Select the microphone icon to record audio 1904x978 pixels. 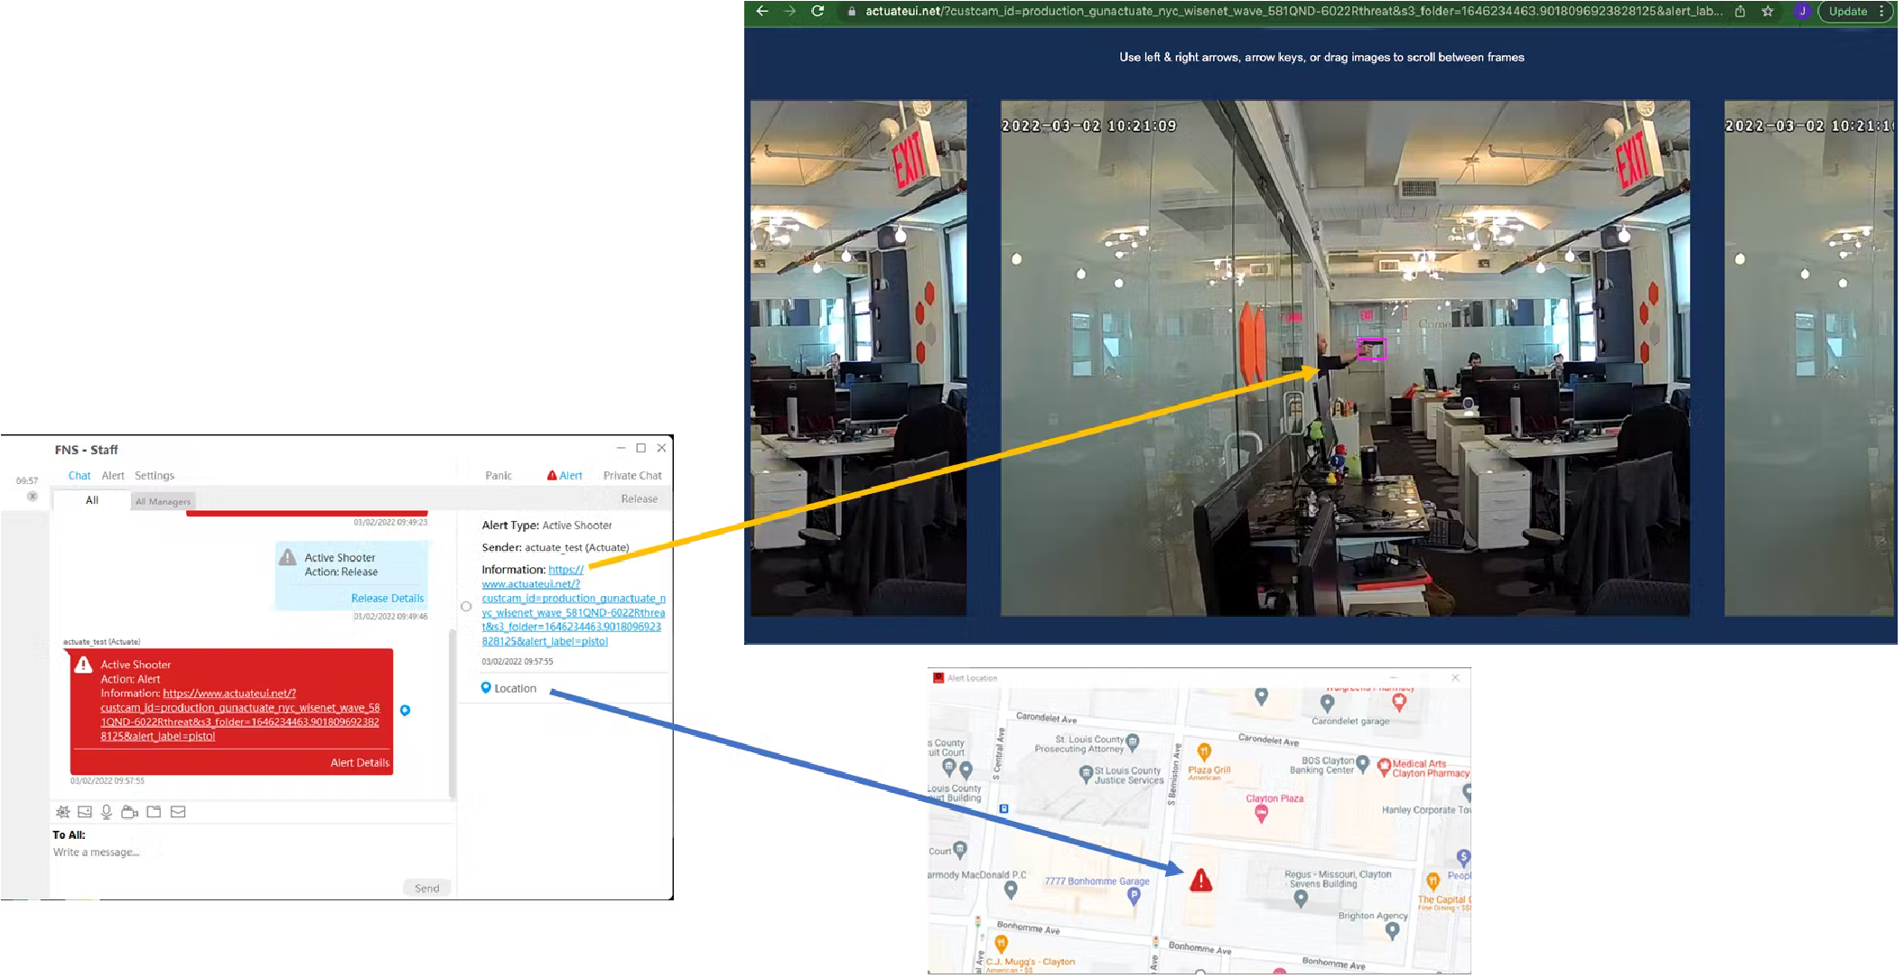(107, 811)
